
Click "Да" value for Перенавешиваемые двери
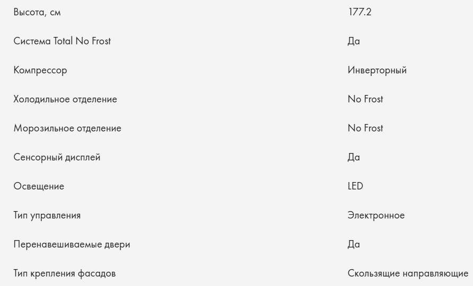click(x=354, y=245)
